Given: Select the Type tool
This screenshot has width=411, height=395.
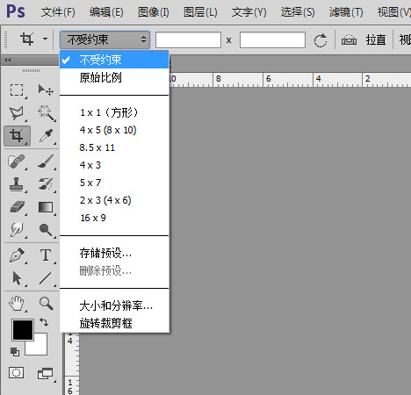Looking at the screenshot, I should [x=46, y=255].
